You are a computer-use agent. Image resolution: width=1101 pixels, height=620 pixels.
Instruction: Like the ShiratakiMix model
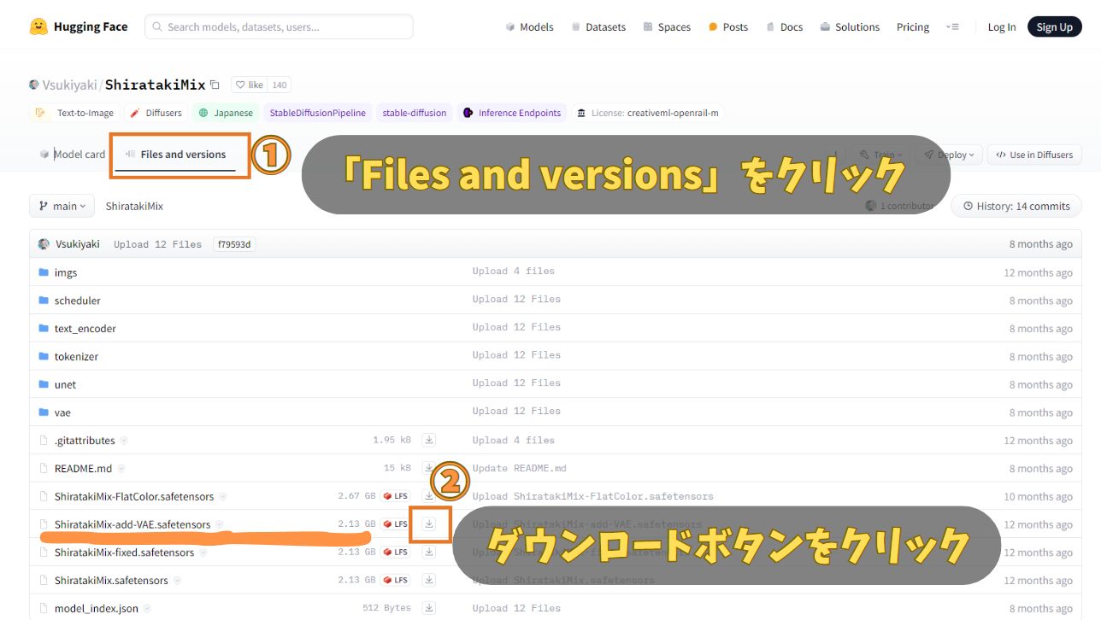point(250,85)
